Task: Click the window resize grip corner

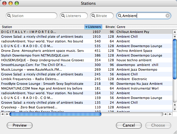Action: point(175,132)
